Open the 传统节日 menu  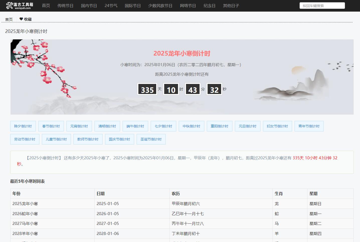point(65,6)
